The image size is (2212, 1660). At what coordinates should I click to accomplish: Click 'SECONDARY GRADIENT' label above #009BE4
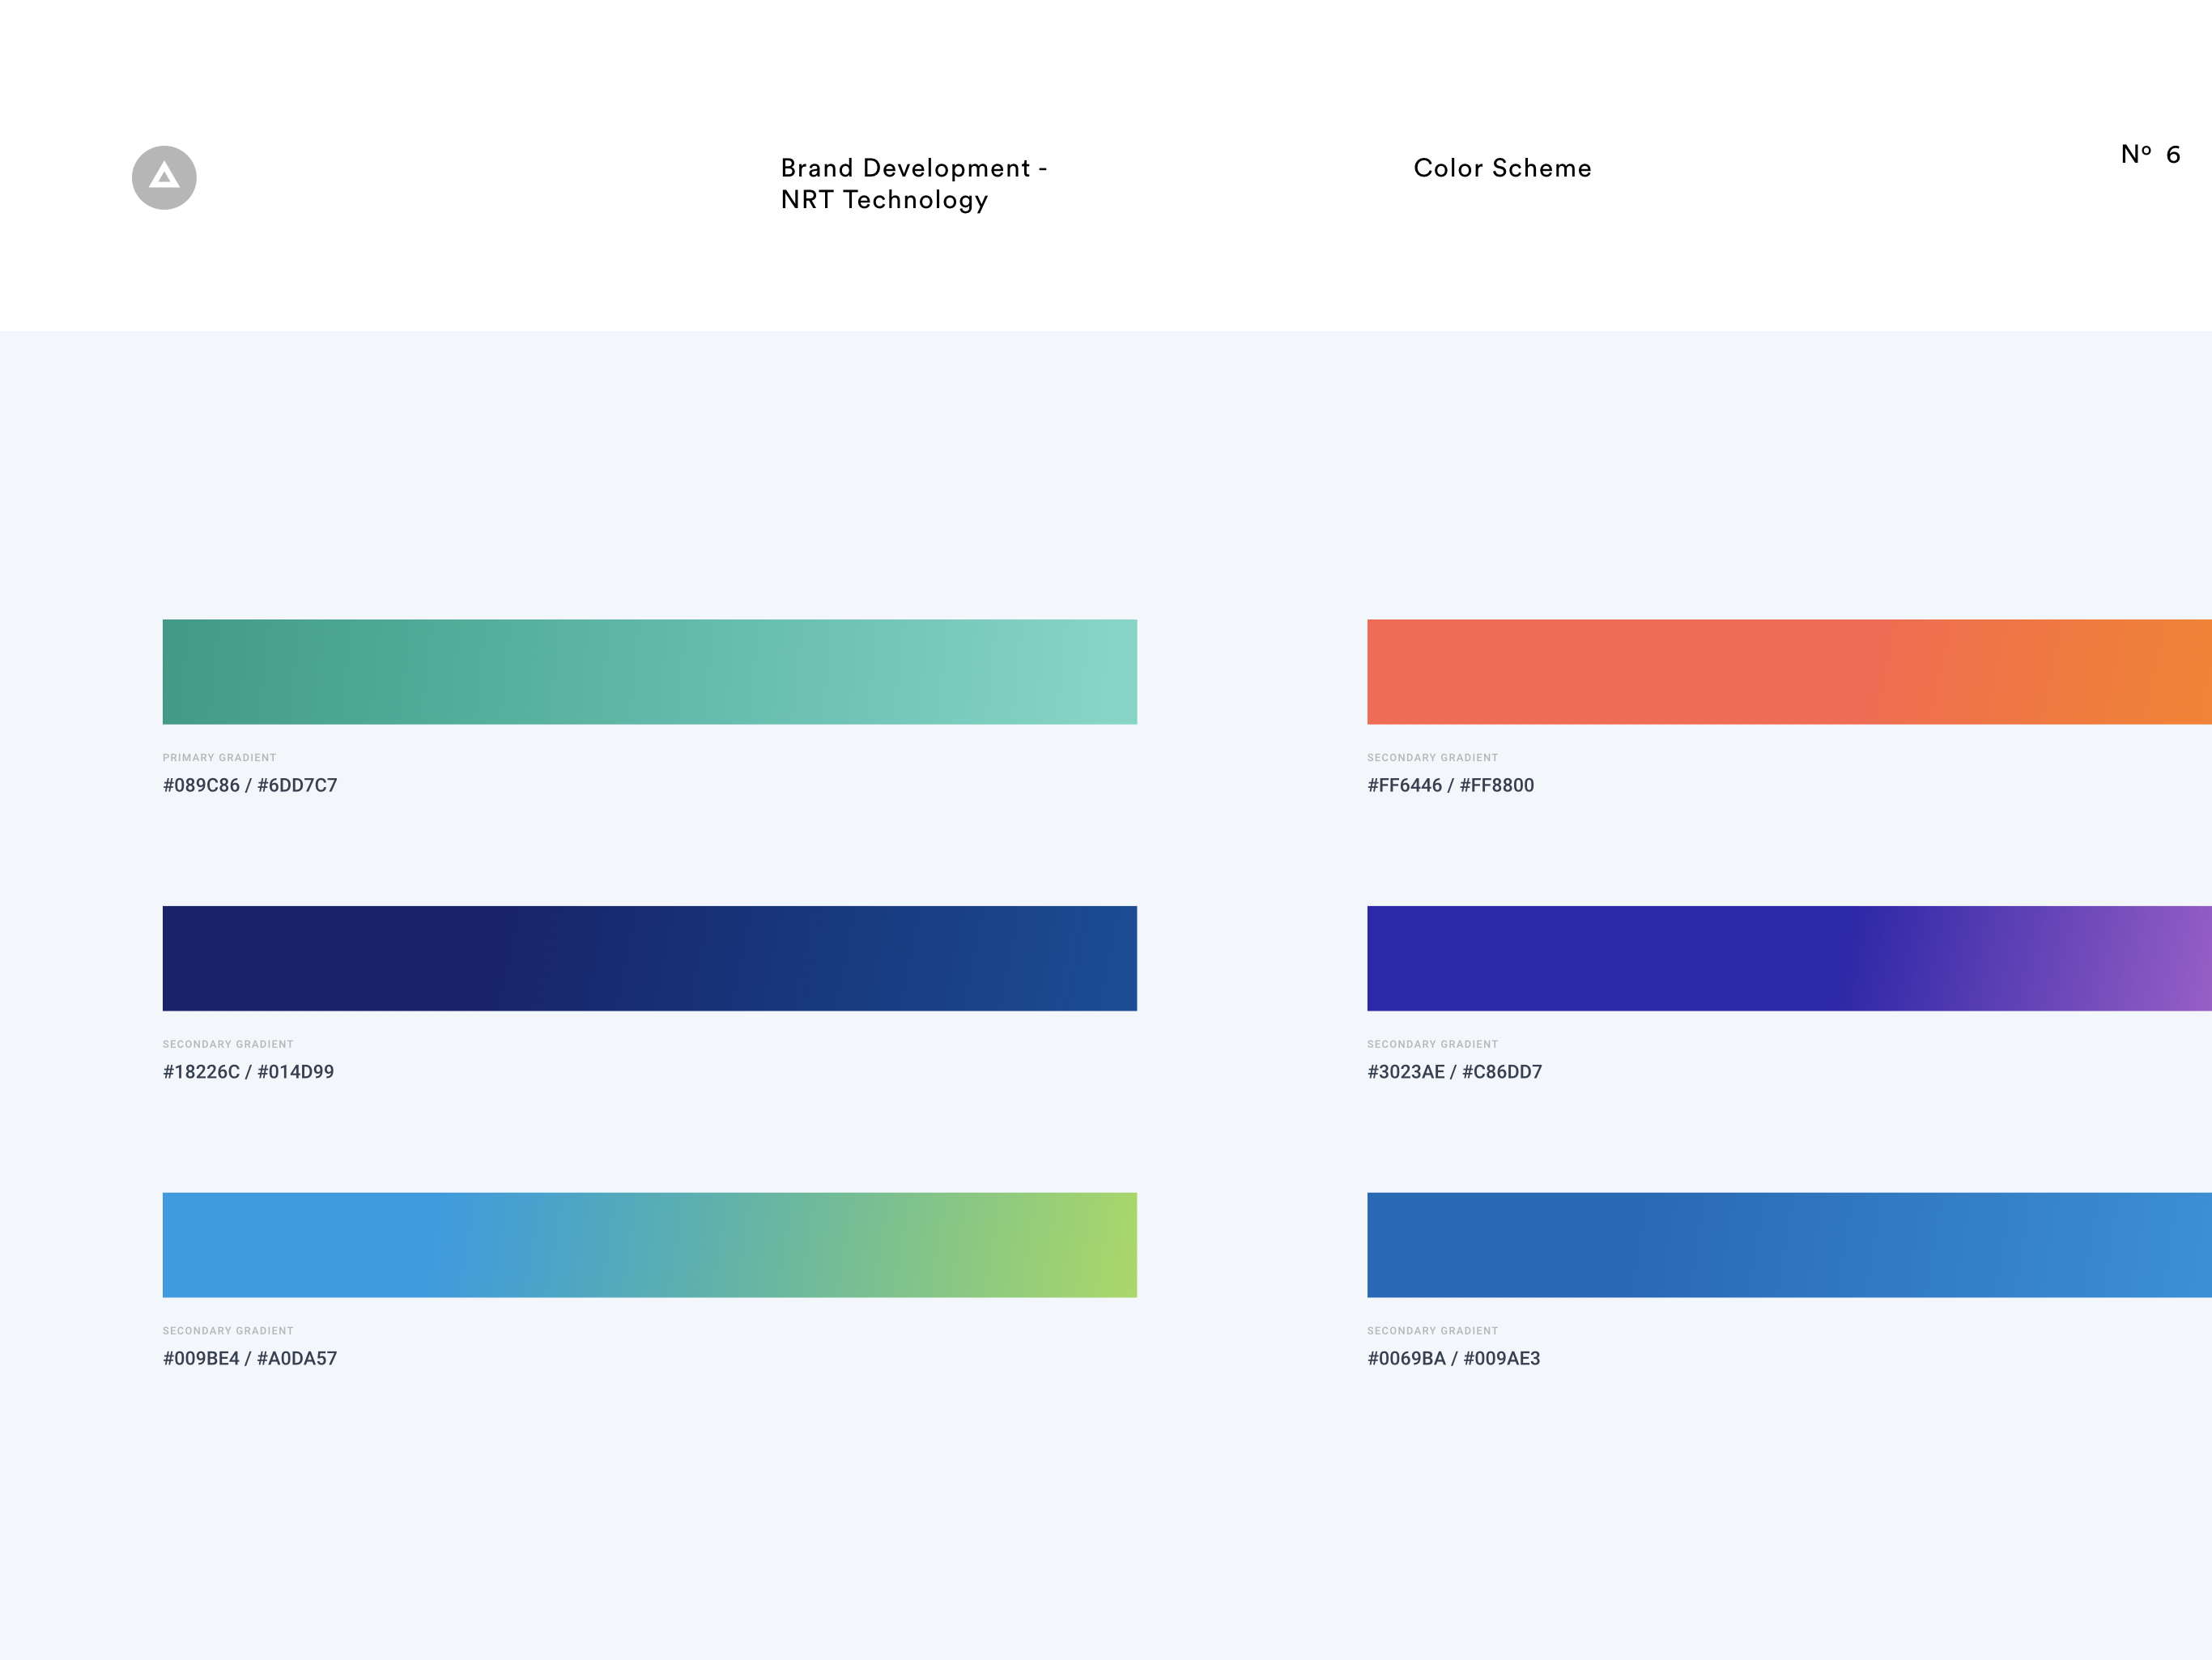click(228, 1331)
